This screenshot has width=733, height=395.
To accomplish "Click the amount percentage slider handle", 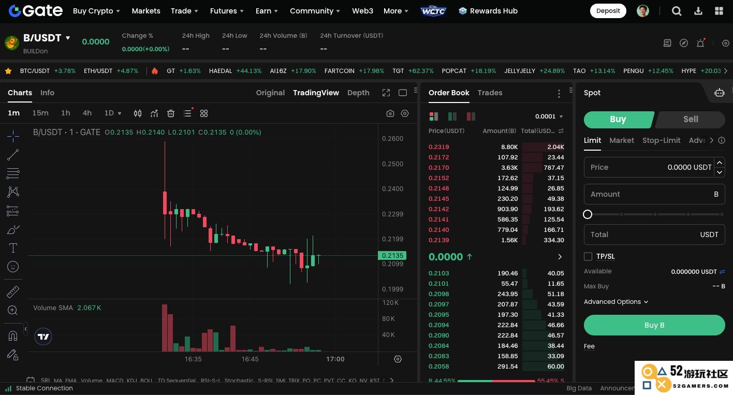I will (x=588, y=214).
